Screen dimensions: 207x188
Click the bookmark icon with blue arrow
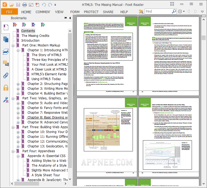(x=33, y=25)
